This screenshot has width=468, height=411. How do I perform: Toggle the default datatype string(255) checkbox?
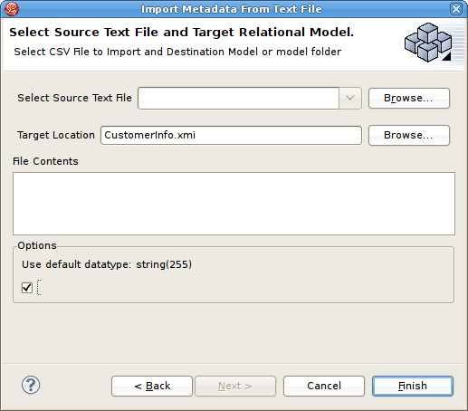coord(27,288)
